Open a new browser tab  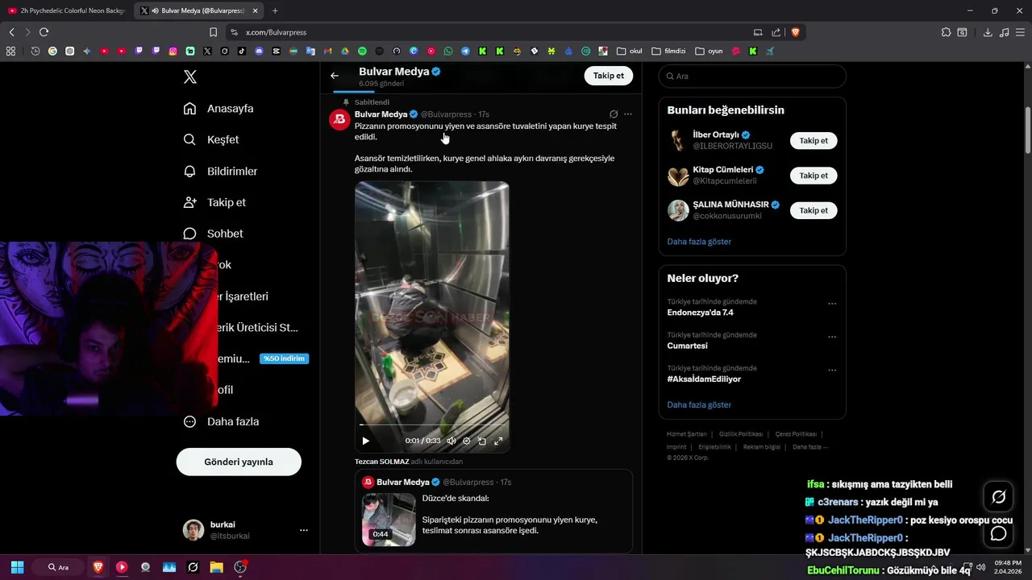tap(275, 10)
